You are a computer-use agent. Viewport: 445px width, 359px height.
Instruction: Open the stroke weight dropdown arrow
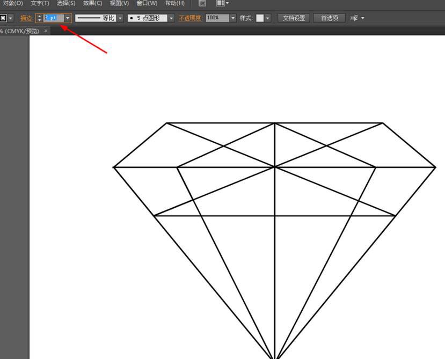click(x=68, y=18)
